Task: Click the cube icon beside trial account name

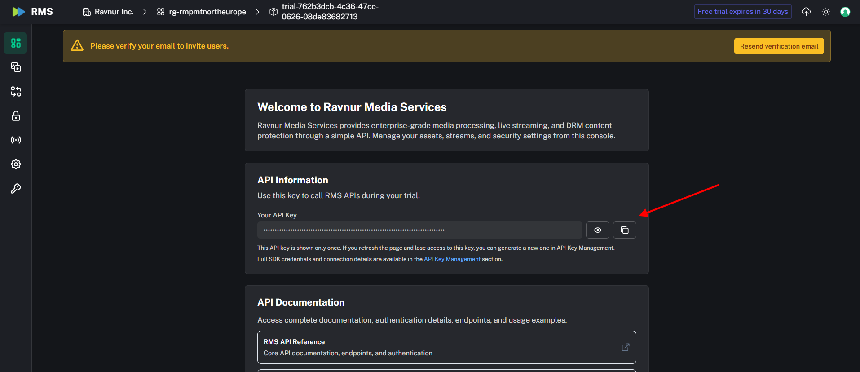Action: click(x=273, y=12)
